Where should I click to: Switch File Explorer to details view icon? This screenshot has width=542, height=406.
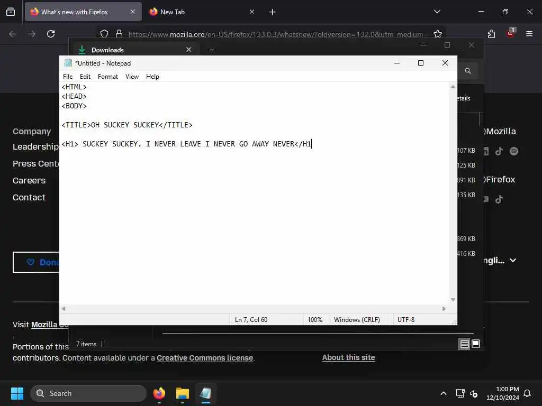pos(465,344)
